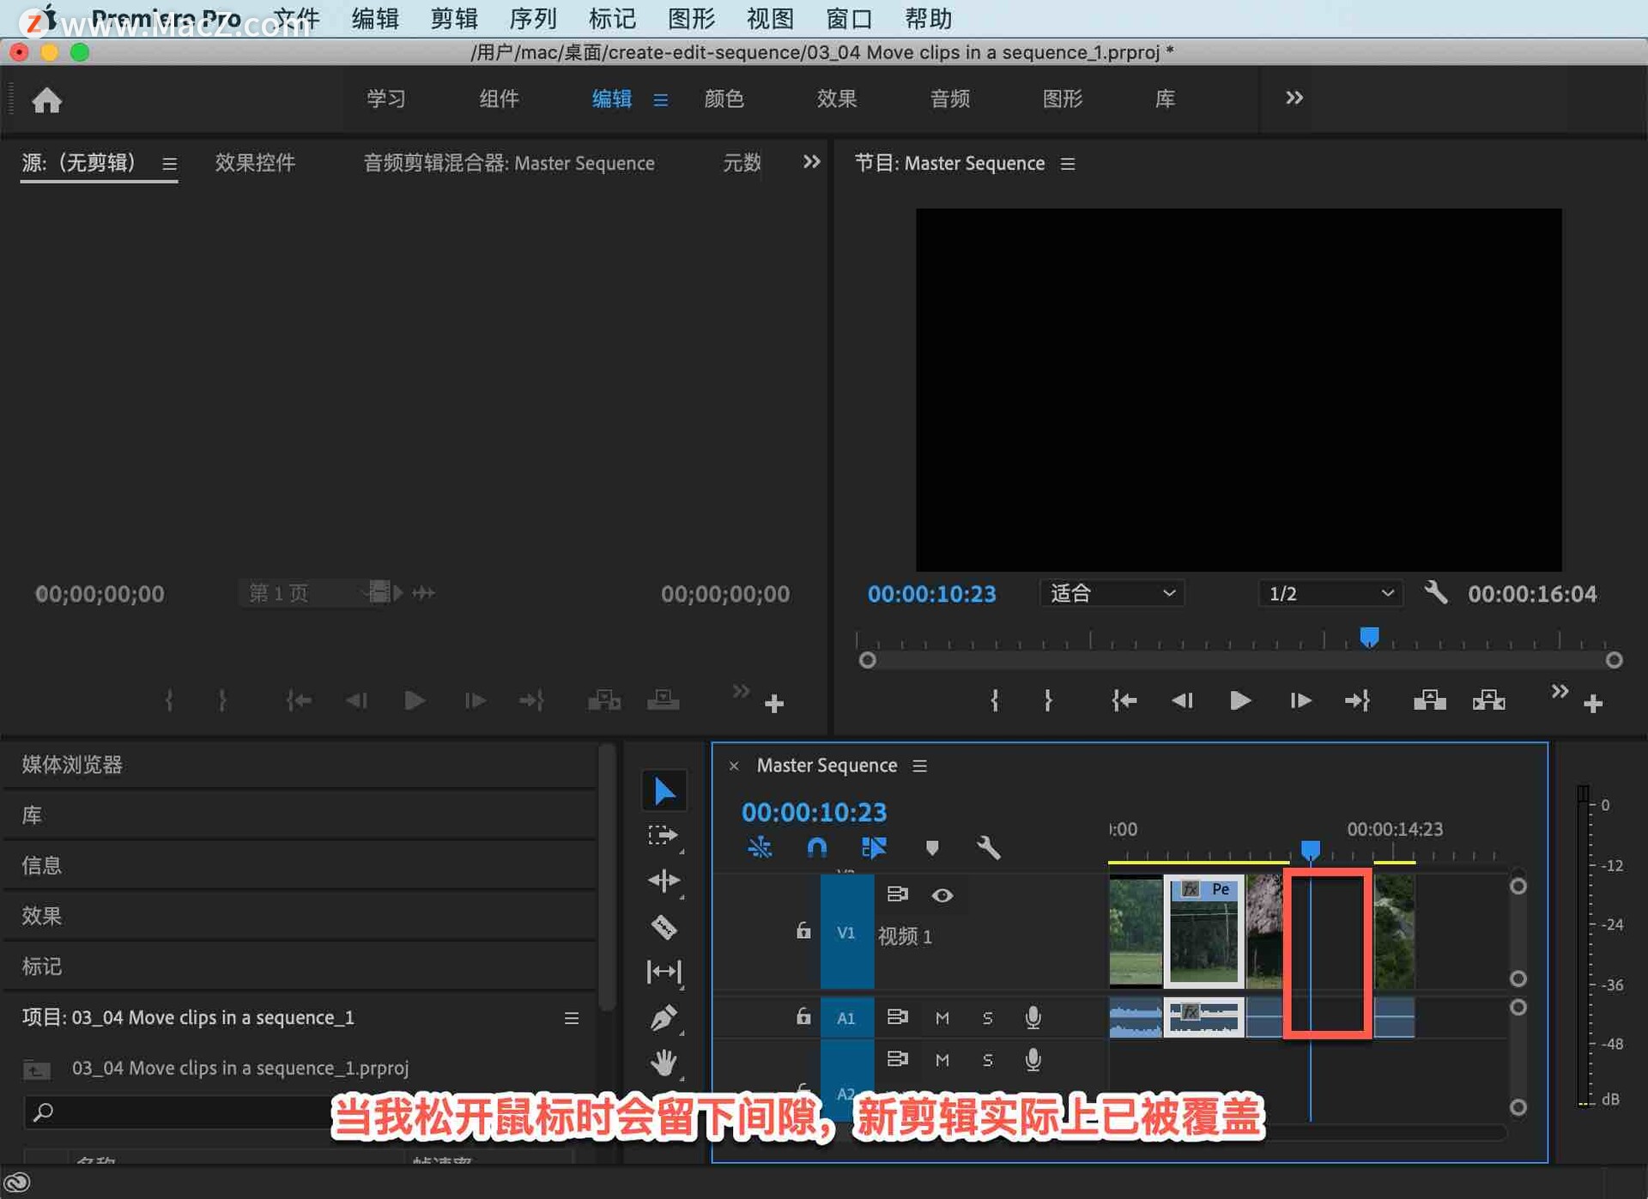The image size is (1648, 1199).
Task: Open timeline display settings wrench
Action: (988, 848)
